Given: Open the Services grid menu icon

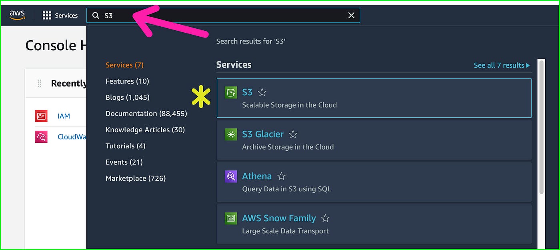Looking at the screenshot, I should (48, 15).
